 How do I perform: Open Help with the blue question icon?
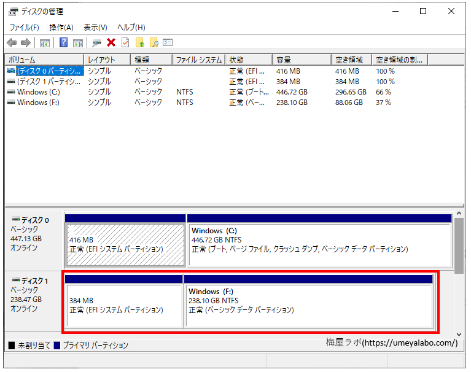click(x=64, y=42)
